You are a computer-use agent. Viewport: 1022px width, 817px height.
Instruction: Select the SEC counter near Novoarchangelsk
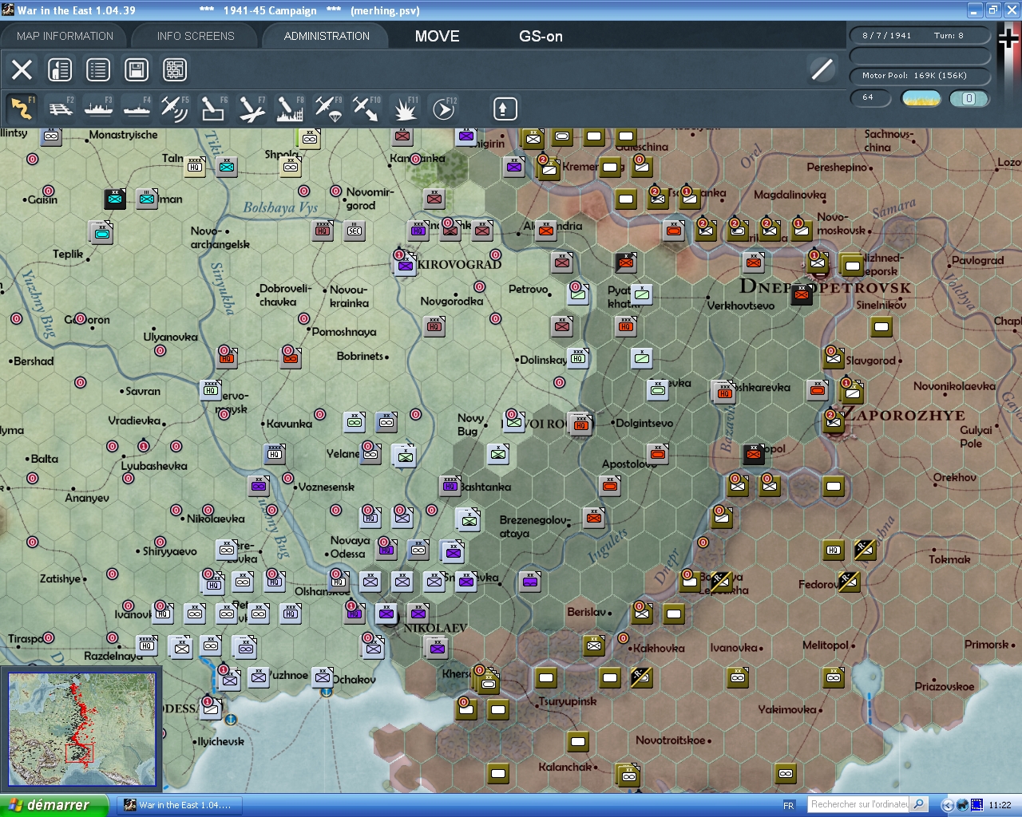(355, 231)
